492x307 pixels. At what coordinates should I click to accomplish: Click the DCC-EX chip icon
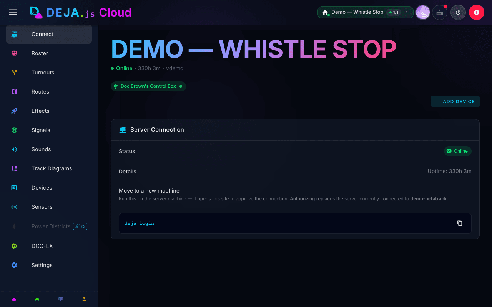(14, 246)
